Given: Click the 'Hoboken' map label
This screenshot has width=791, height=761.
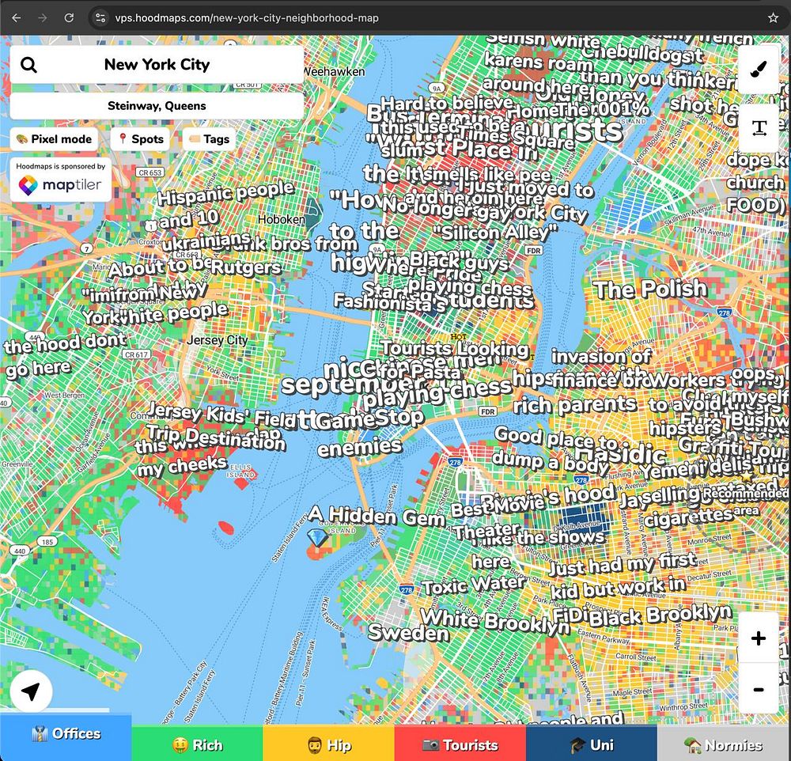Looking at the screenshot, I should click(x=281, y=220).
